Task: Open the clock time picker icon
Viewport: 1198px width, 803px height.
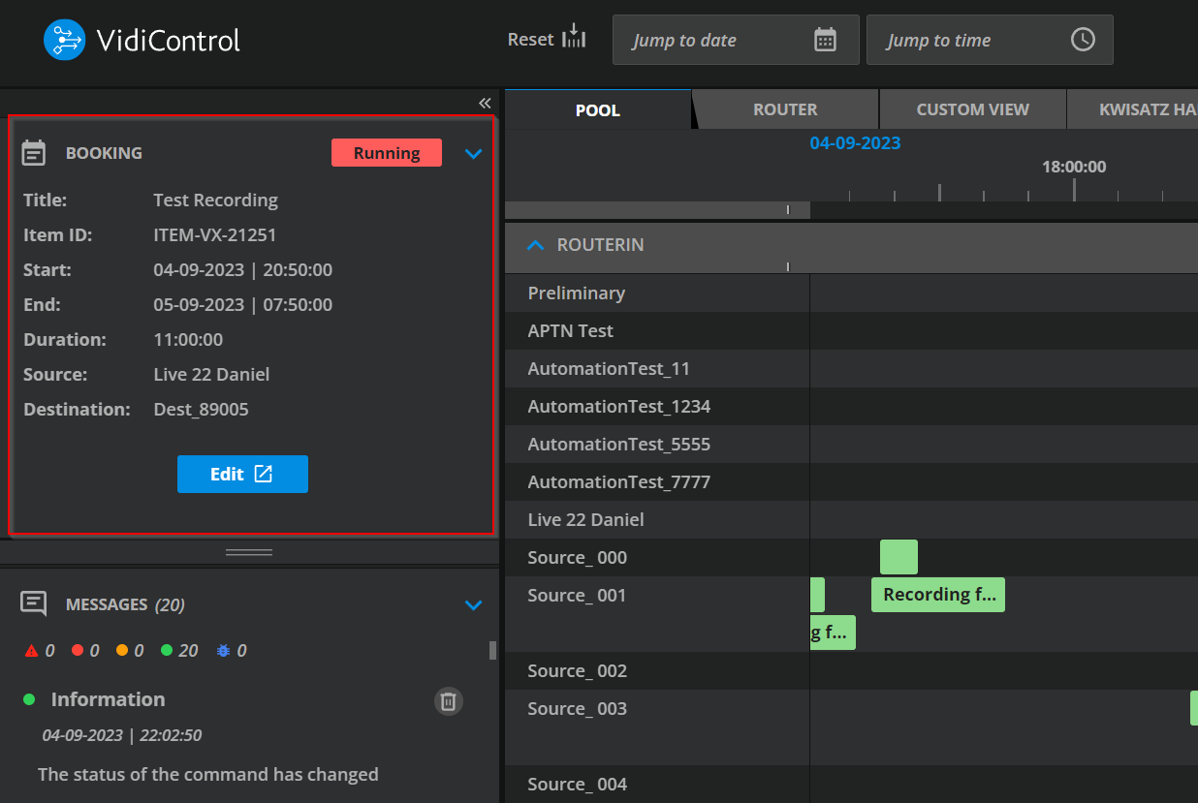Action: (1082, 40)
